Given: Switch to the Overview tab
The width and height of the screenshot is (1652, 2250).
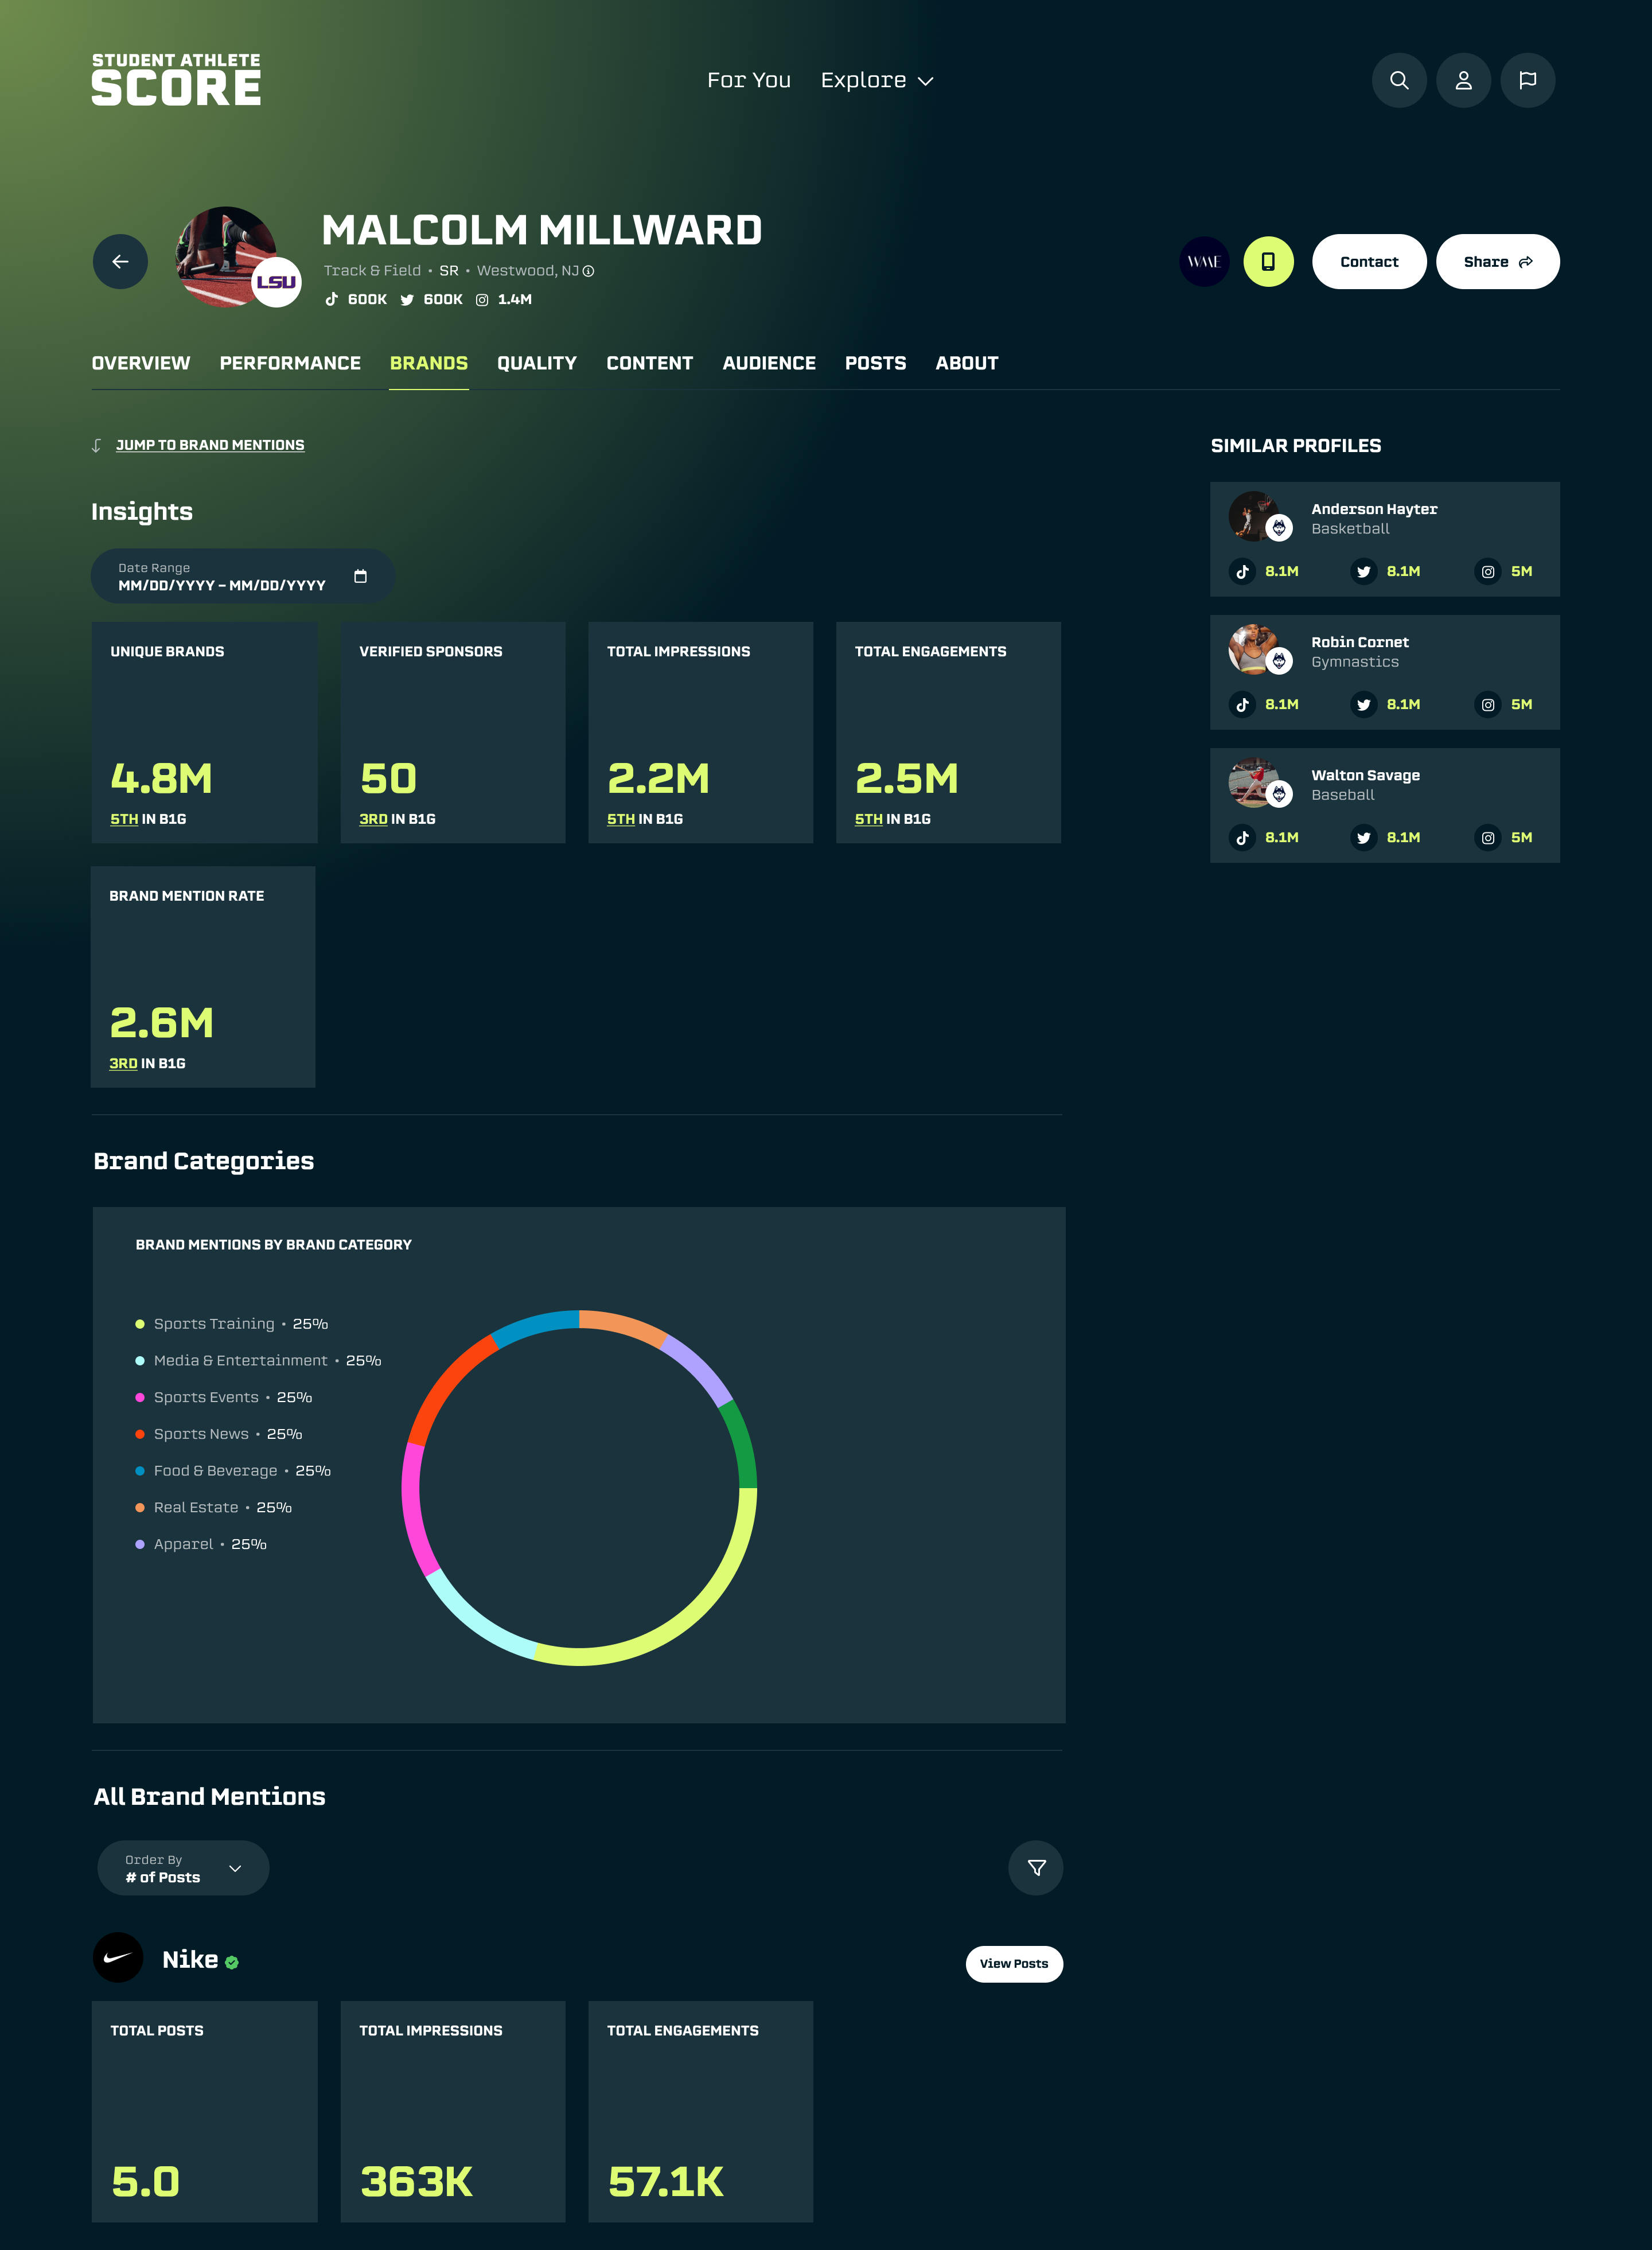Looking at the screenshot, I should tap(141, 363).
